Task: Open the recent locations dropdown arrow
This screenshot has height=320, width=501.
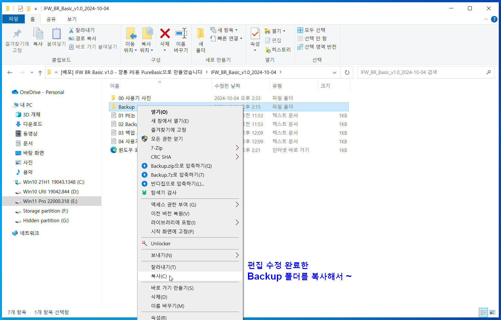Action: (x=32, y=72)
